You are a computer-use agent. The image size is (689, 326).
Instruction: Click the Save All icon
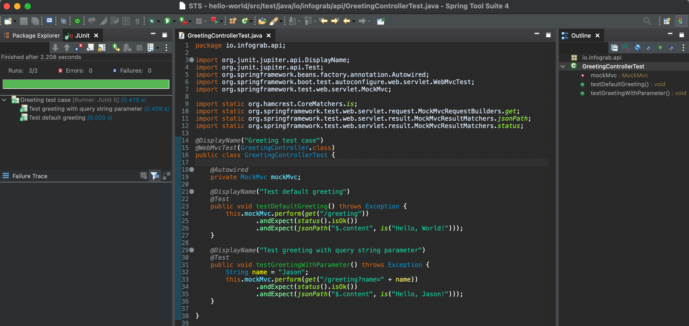coord(35,21)
